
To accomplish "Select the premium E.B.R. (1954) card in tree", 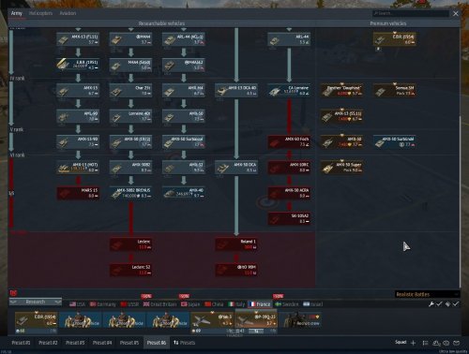I will (395, 39).
